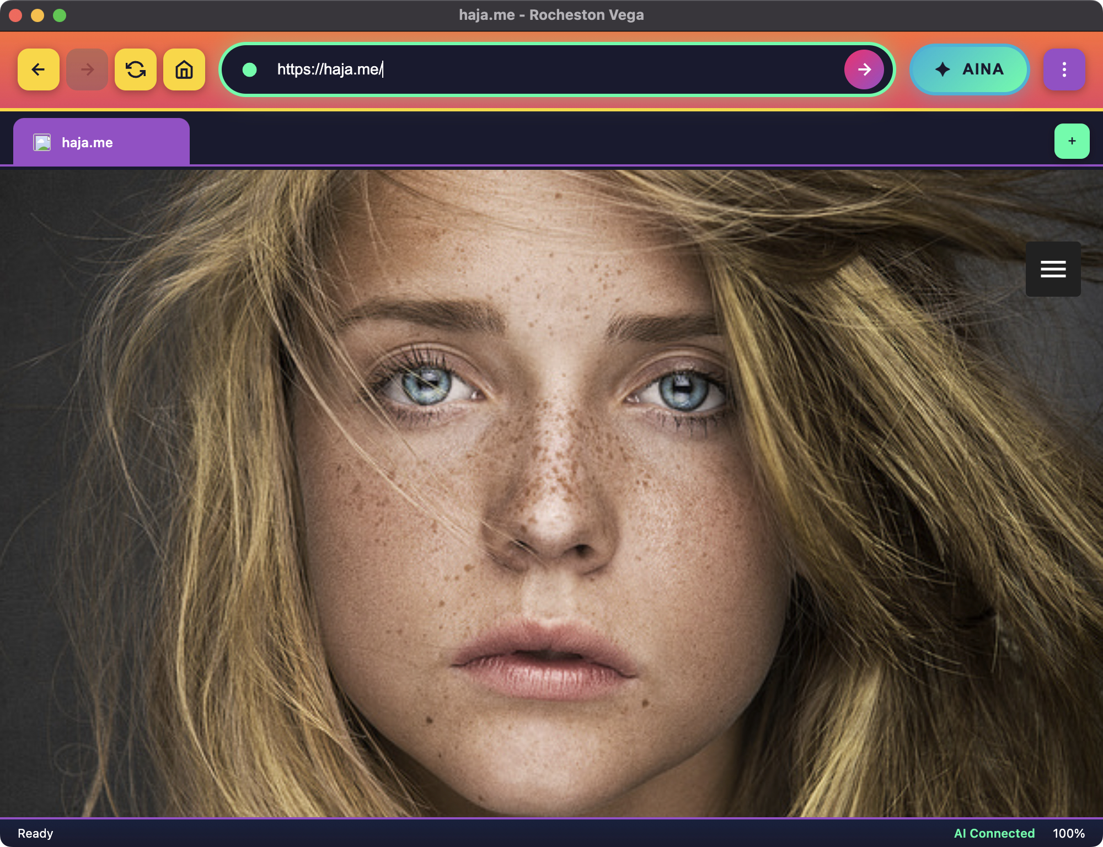This screenshot has height=847, width=1103.
Task: Click the haja.me tab favicon
Action: coord(42,142)
